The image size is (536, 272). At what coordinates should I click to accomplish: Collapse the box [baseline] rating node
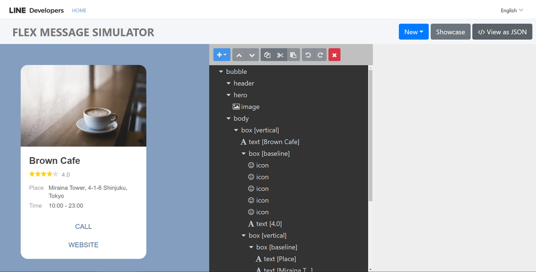coord(243,154)
